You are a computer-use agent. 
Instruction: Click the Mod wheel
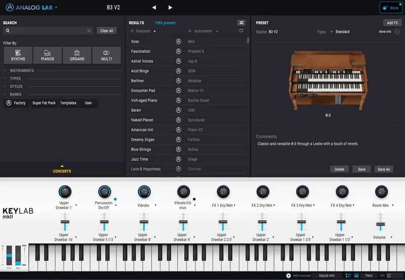point(18,255)
